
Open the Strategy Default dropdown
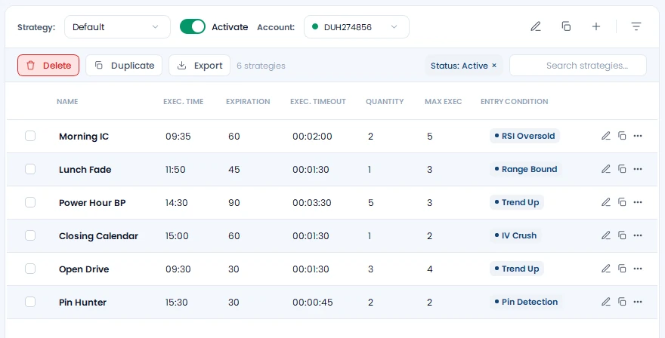tap(117, 26)
